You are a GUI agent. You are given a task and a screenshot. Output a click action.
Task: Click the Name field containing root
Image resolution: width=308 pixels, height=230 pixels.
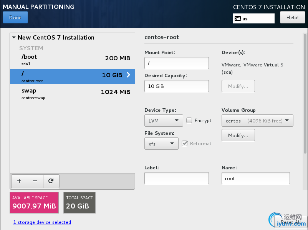click(x=255, y=178)
